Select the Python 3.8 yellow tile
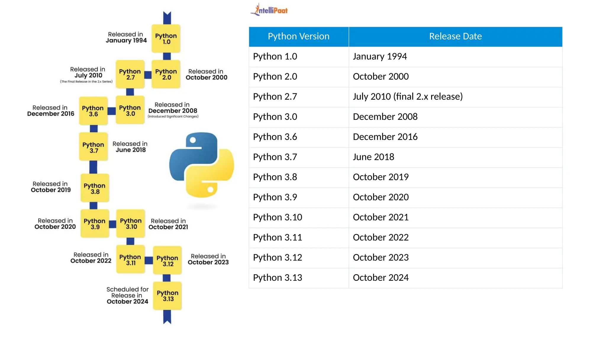606x340 pixels. [95, 188]
